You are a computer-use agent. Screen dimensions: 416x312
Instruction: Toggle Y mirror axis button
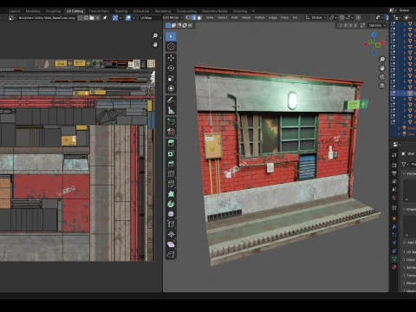coord(350,25)
